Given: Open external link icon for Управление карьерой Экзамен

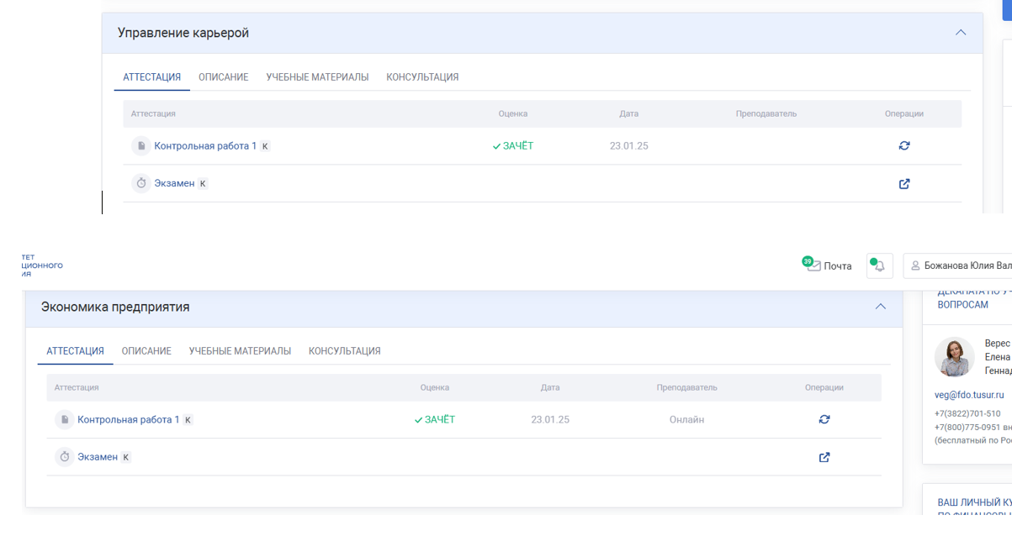Looking at the screenshot, I should 904,184.
